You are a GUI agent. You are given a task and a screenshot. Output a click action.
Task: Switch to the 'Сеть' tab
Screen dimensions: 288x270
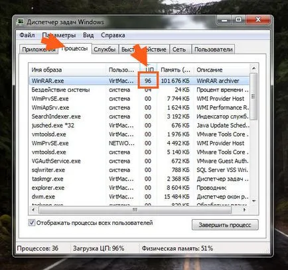click(x=179, y=50)
